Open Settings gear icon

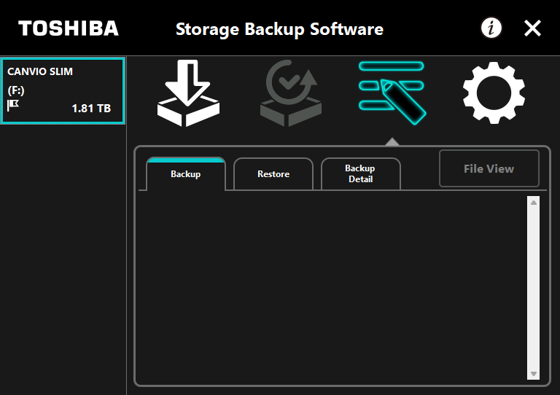[494, 93]
